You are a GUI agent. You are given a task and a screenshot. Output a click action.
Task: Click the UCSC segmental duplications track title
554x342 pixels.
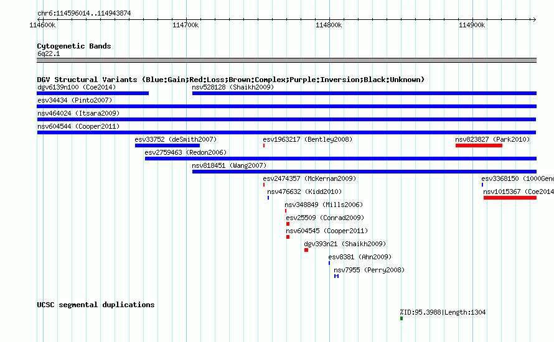(x=96, y=305)
